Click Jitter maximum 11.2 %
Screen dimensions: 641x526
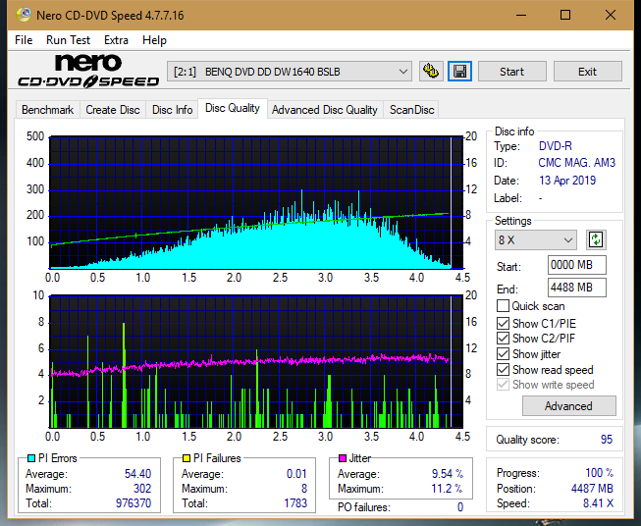click(448, 489)
